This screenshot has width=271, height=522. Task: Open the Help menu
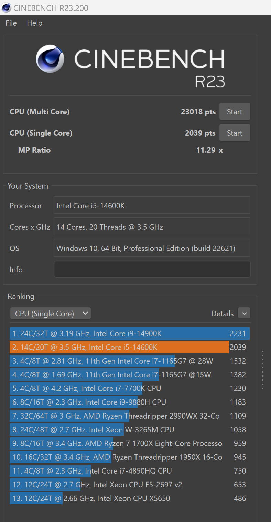pyautogui.click(x=34, y=23)
